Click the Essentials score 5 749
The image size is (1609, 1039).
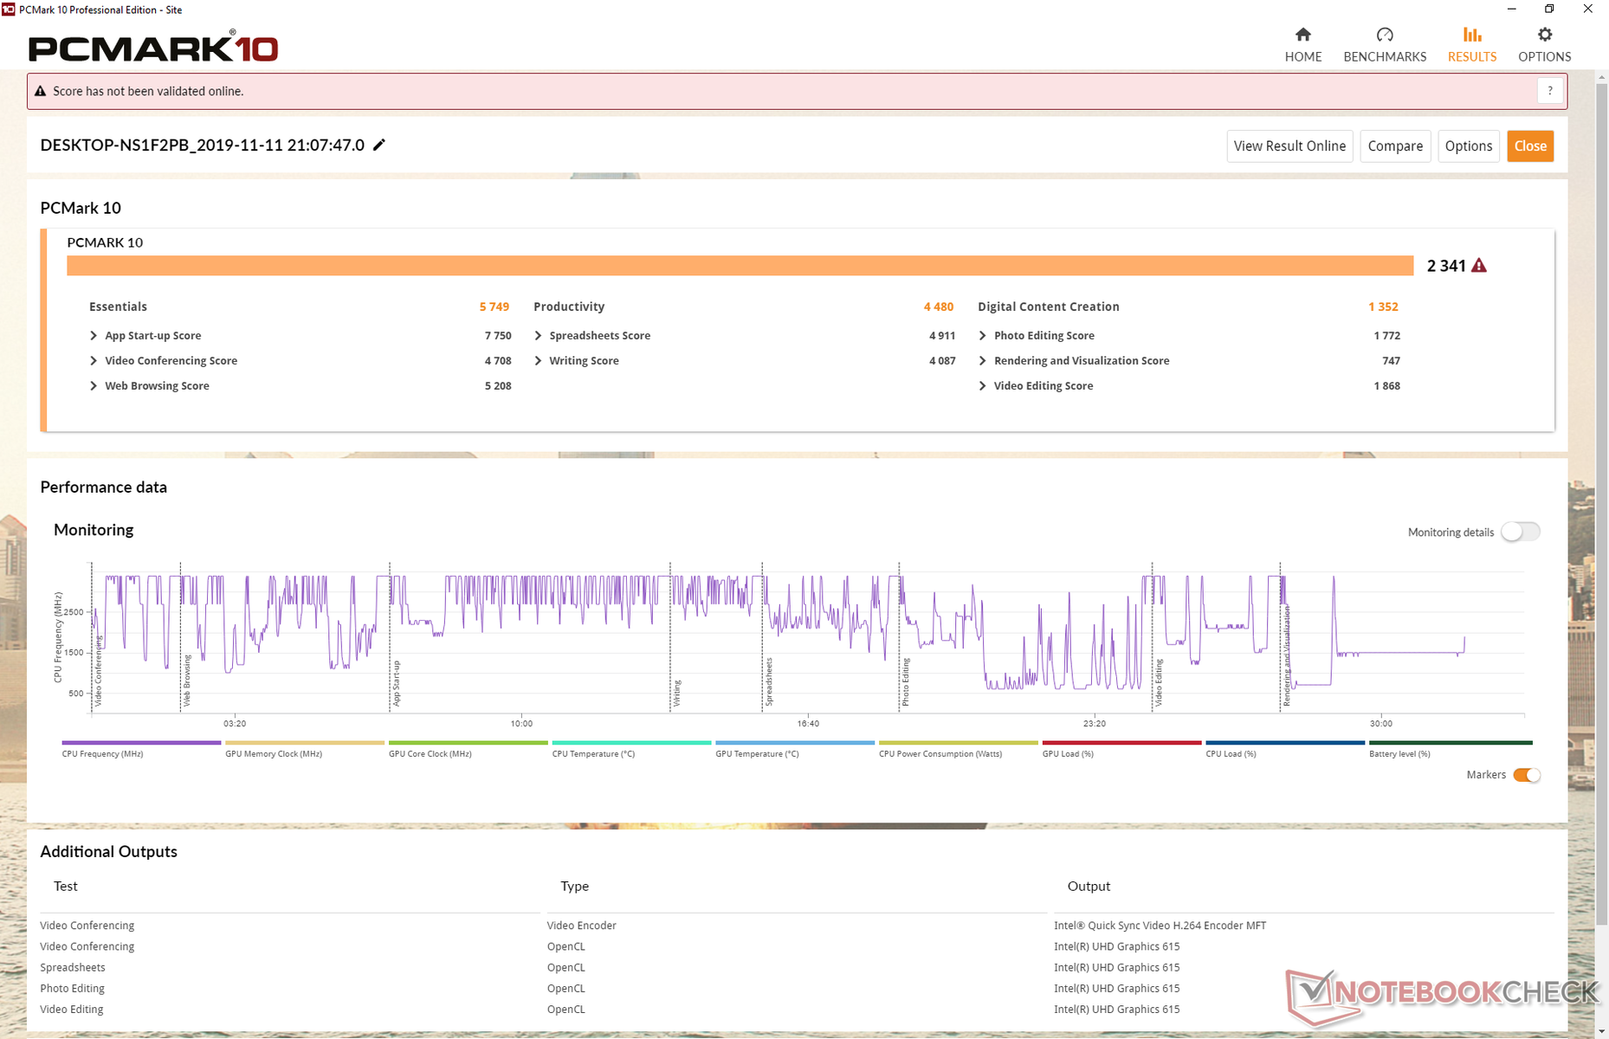point(494,307)
